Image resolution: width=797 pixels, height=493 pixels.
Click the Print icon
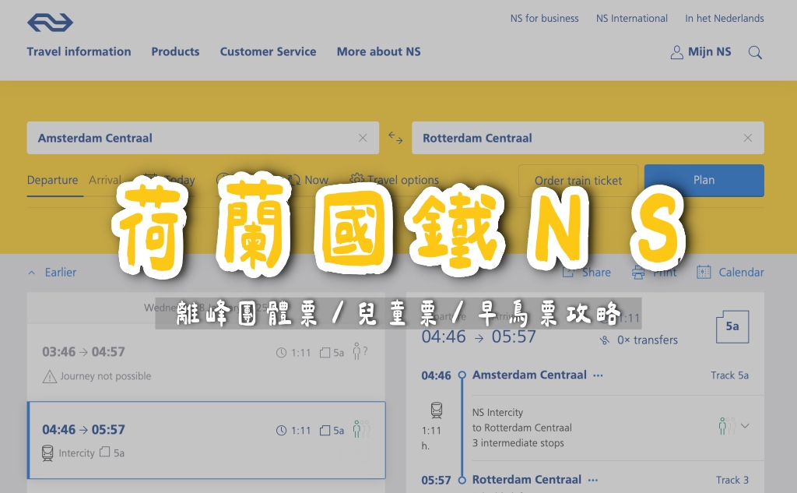click(638, 272)
